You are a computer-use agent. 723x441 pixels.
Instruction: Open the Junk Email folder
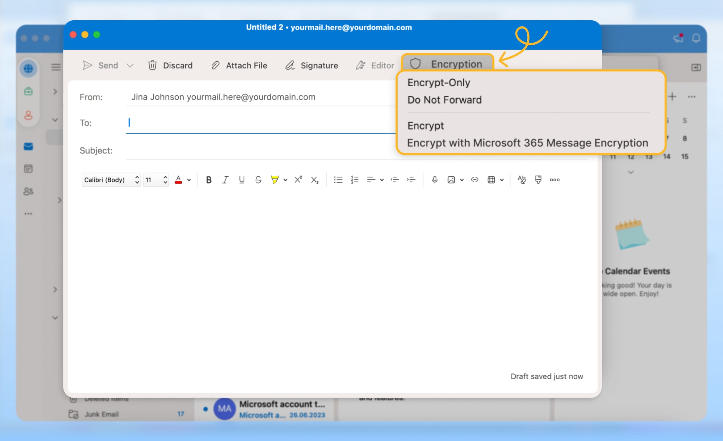101,414
